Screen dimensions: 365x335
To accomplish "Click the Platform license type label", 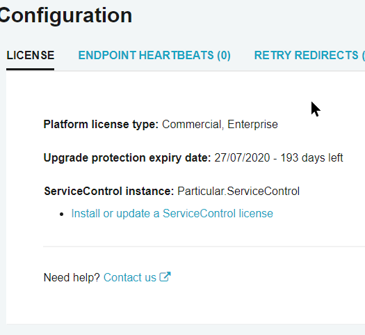I will tap(101, 124).
